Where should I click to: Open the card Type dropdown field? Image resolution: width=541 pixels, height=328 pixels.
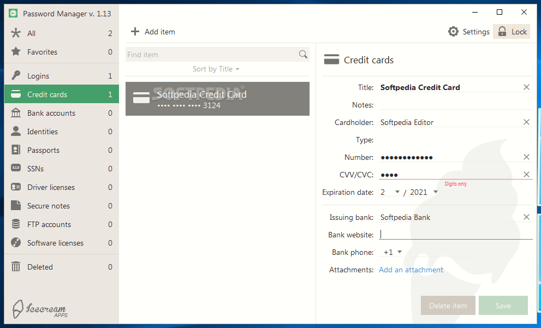pyautogui.click(x=455, y=140)
